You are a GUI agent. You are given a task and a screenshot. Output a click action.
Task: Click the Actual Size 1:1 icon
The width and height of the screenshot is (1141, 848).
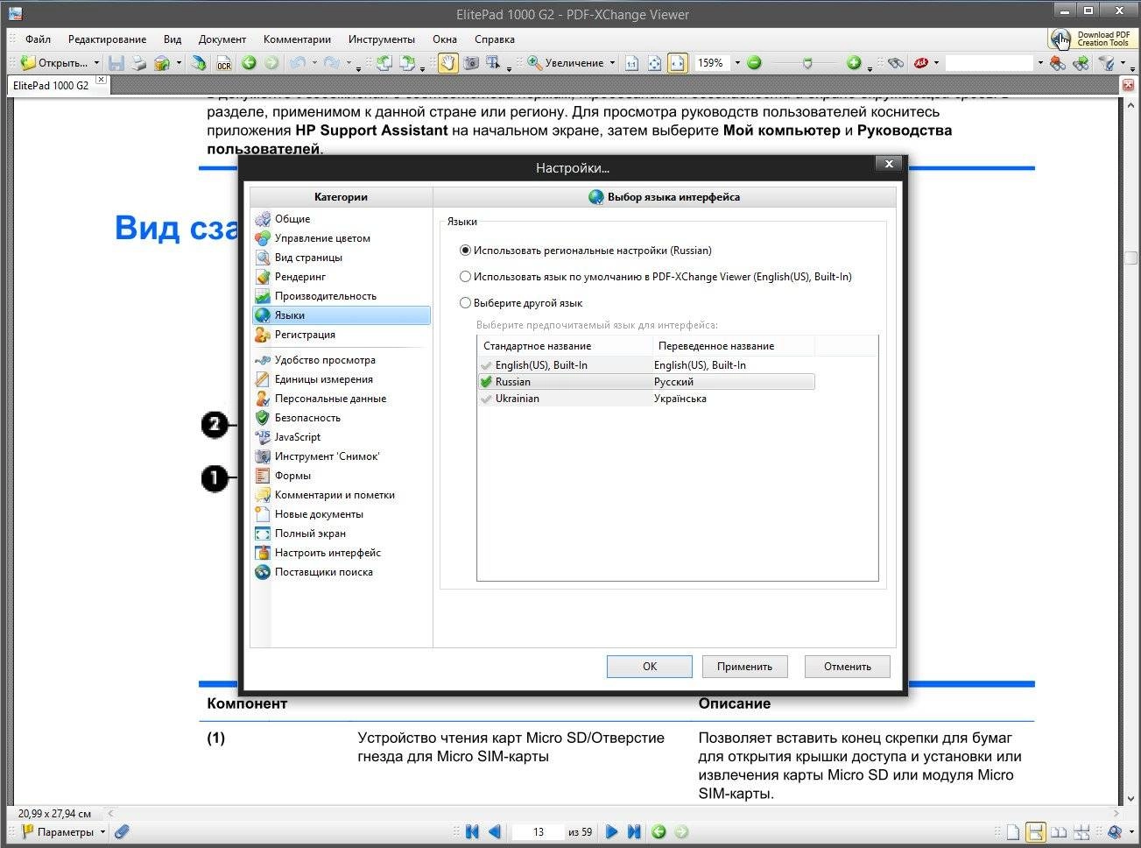tap(631, 63)
